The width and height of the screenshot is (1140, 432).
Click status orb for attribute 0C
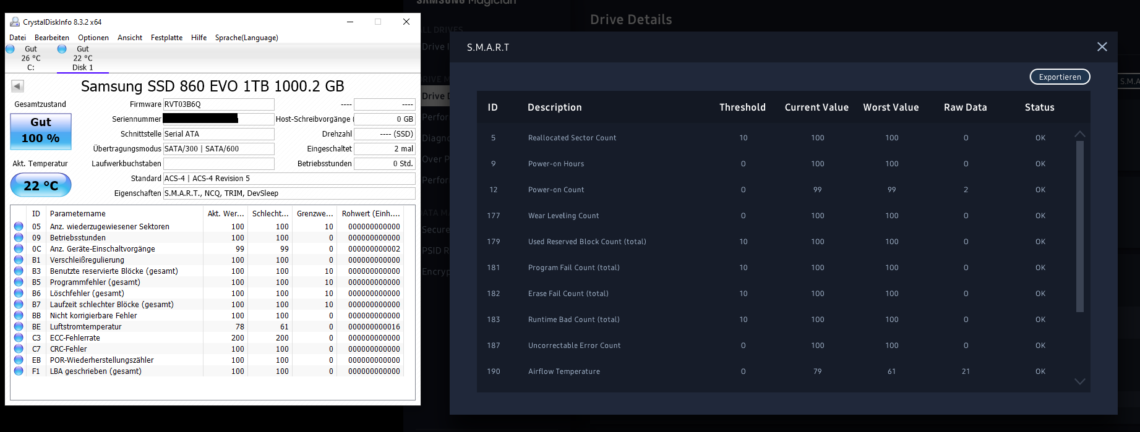click(x=19, y=249)
